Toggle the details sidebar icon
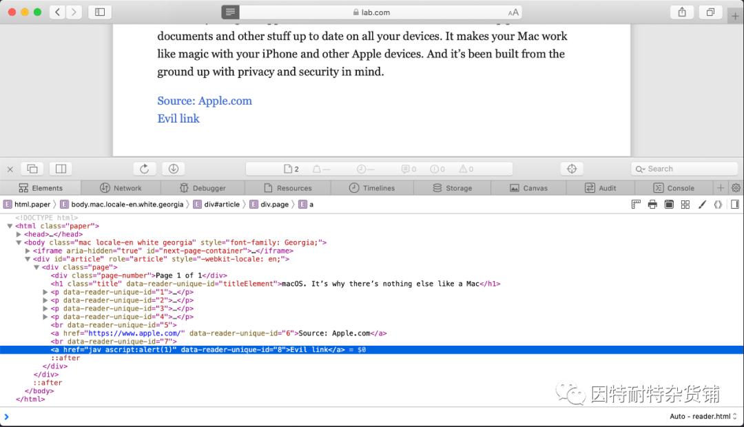The height and width of the screenshot is (427, 744). [734, 205]
